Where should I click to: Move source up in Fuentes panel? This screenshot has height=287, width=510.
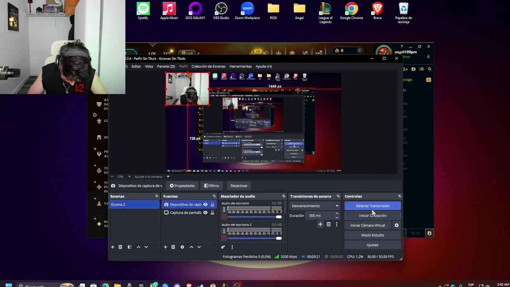point(191,247)
